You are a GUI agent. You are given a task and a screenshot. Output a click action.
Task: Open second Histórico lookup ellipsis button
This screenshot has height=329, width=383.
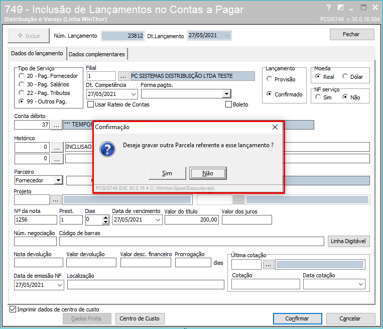57,159
